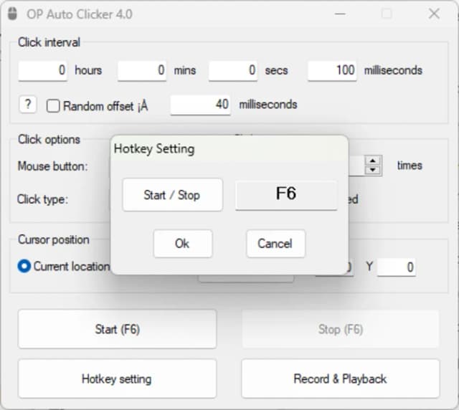The image size is (459, 410).
Task: Close the OP Auto Clicker window
Action: point(434,14)
